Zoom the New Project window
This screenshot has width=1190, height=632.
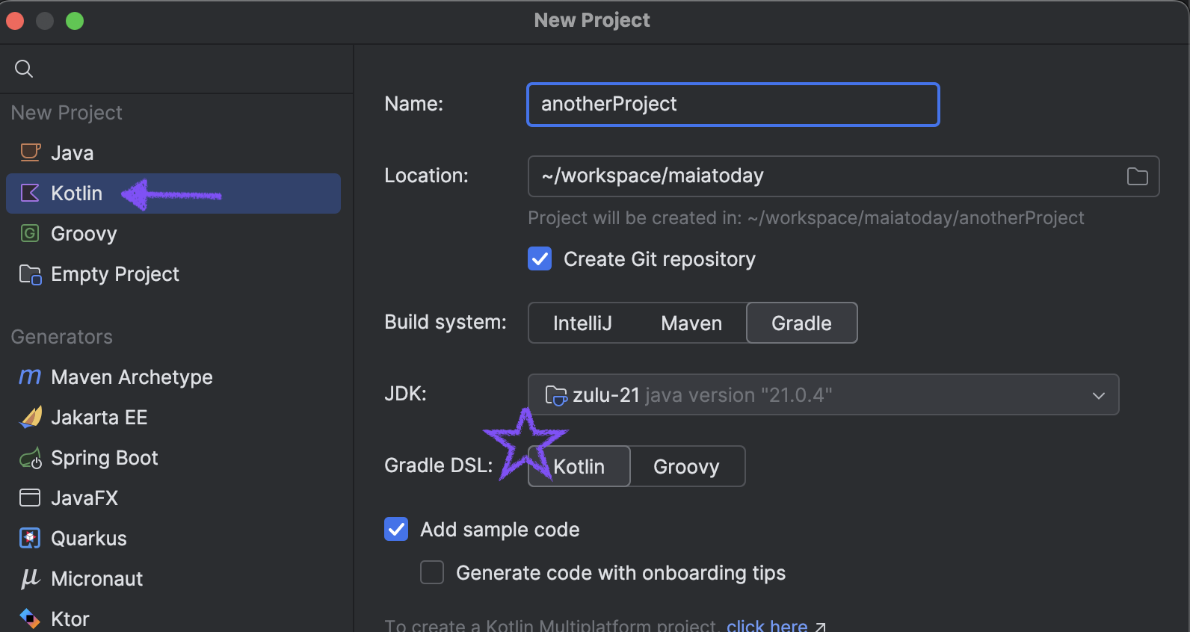[75, 21]
